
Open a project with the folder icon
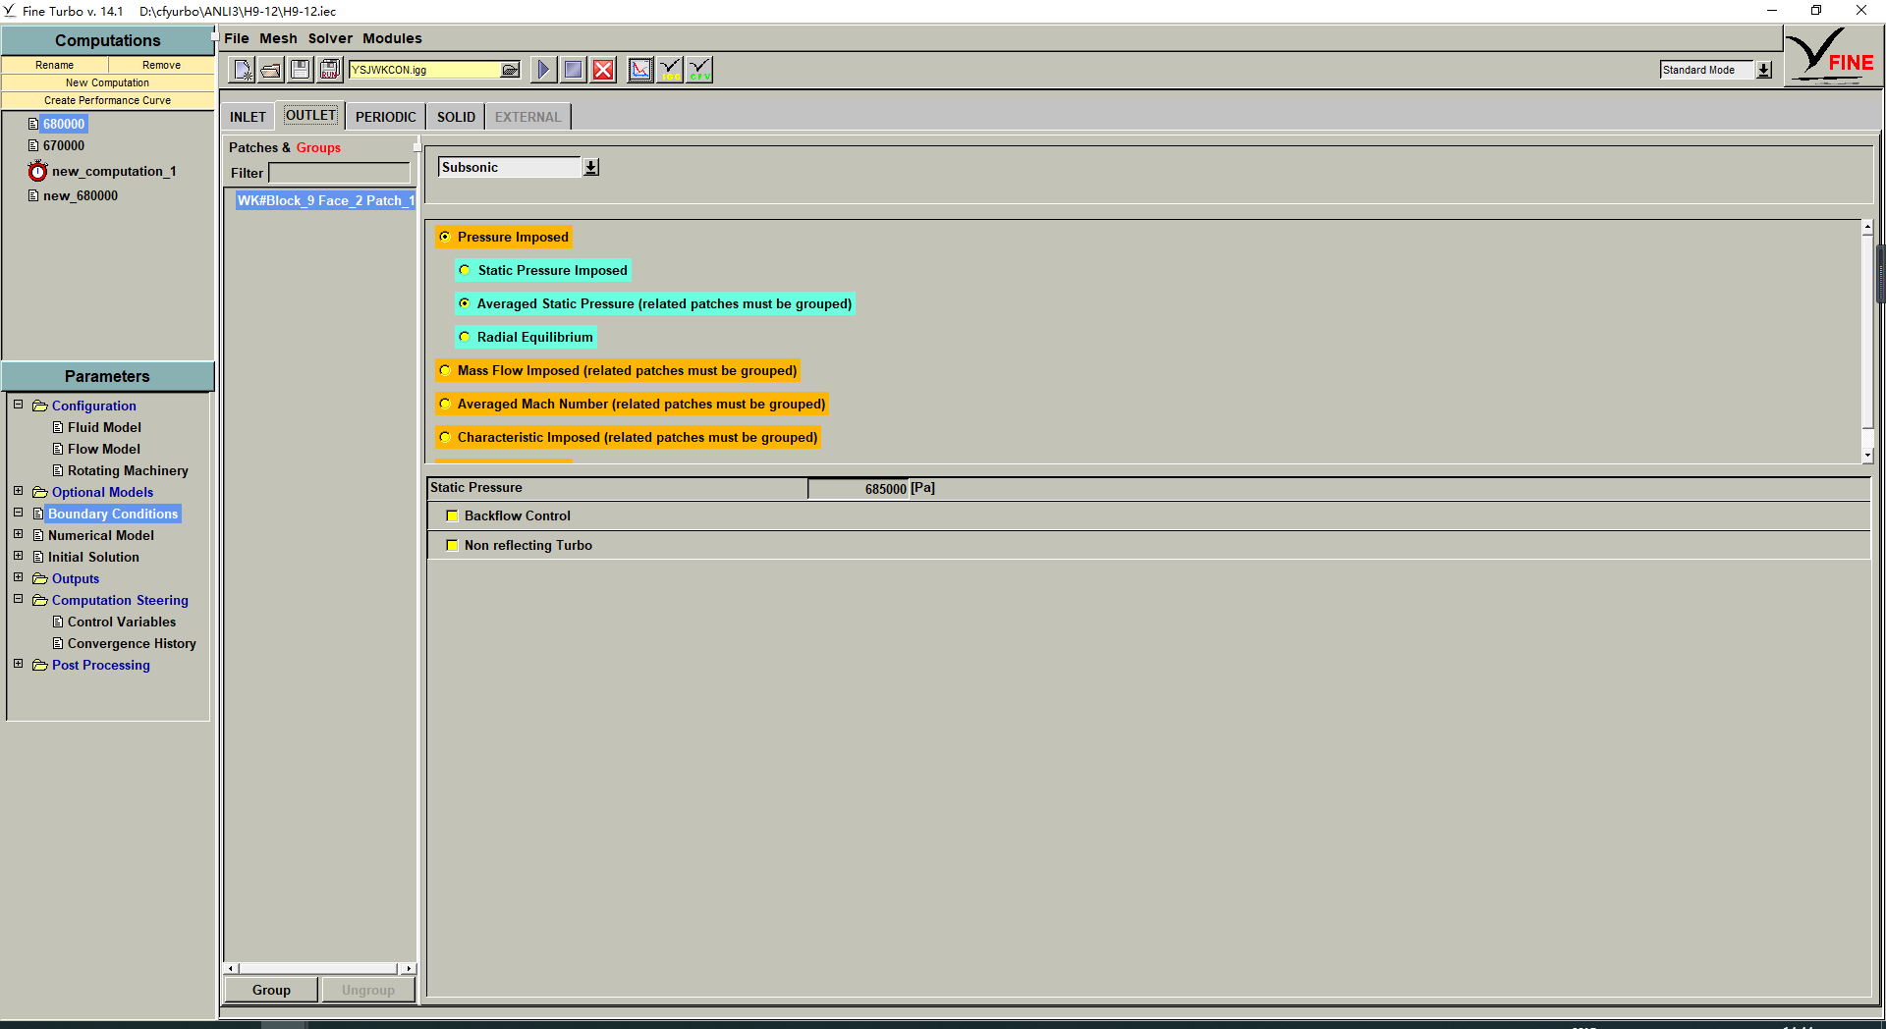(x=271, y=70)
